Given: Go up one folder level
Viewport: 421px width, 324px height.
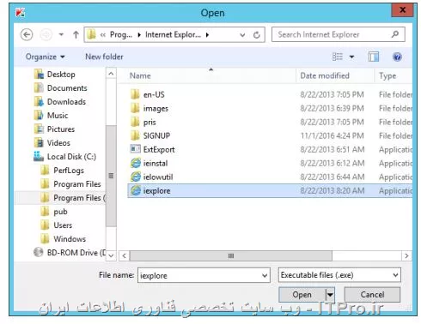Looking at the screenshot, I should [x=76, y=35].
